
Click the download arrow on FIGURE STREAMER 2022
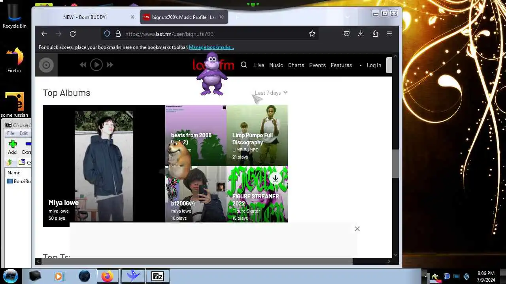pos(276,179)
